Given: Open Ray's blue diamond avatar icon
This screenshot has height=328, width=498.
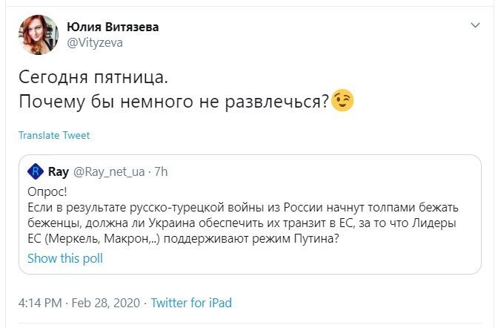Looking at the screenshot, I should click(36, 171).
